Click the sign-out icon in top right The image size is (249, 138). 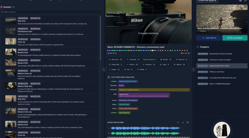246,1
